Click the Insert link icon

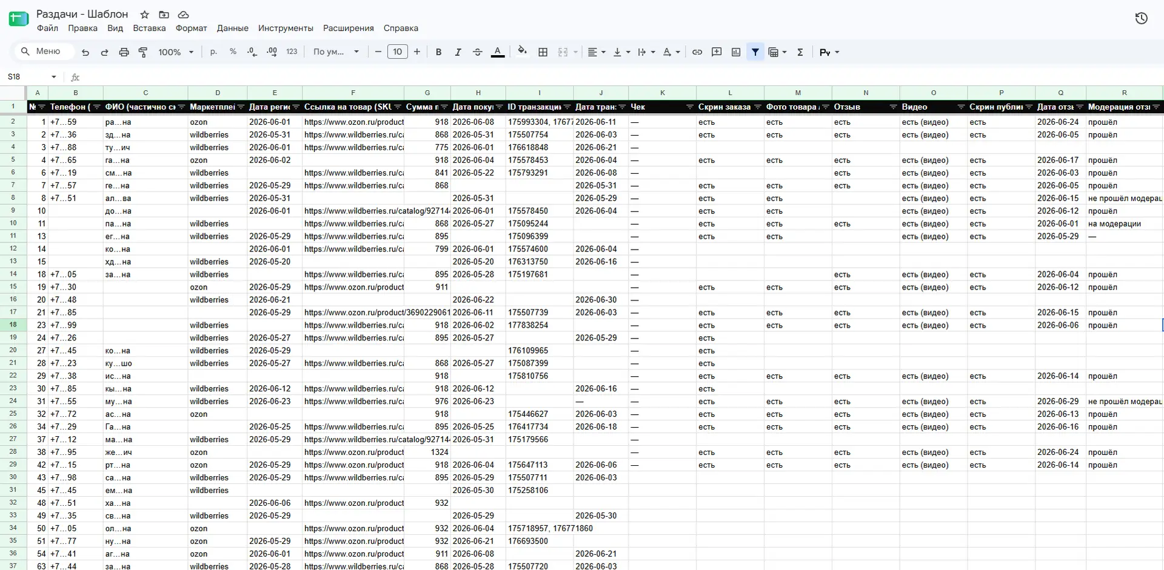697,52
